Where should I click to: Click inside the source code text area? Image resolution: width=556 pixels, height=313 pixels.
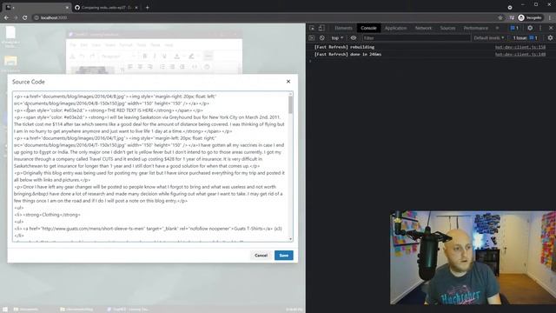150,167
